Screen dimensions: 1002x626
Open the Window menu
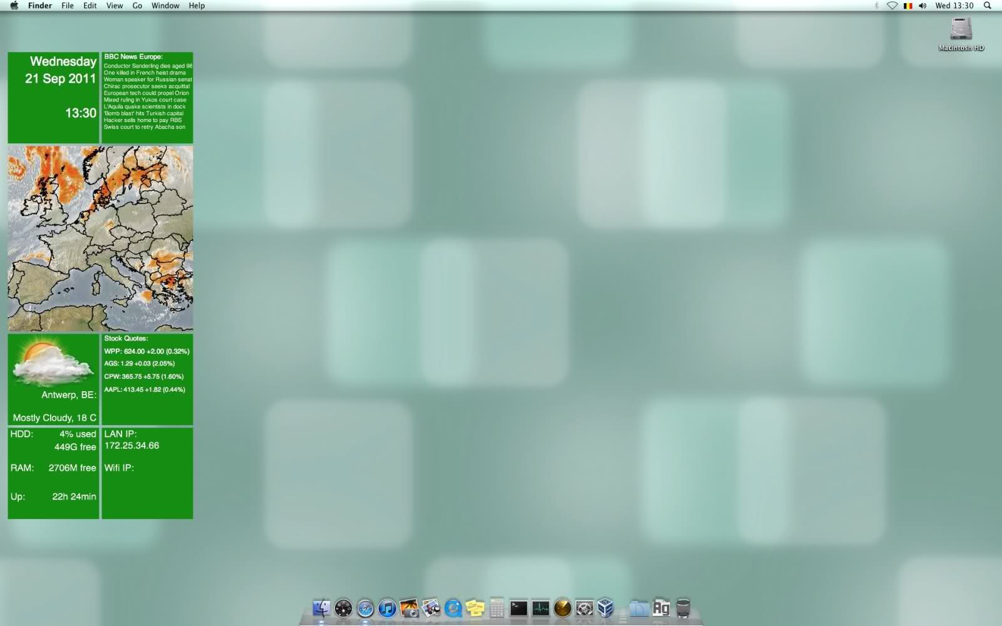point(165,6)
